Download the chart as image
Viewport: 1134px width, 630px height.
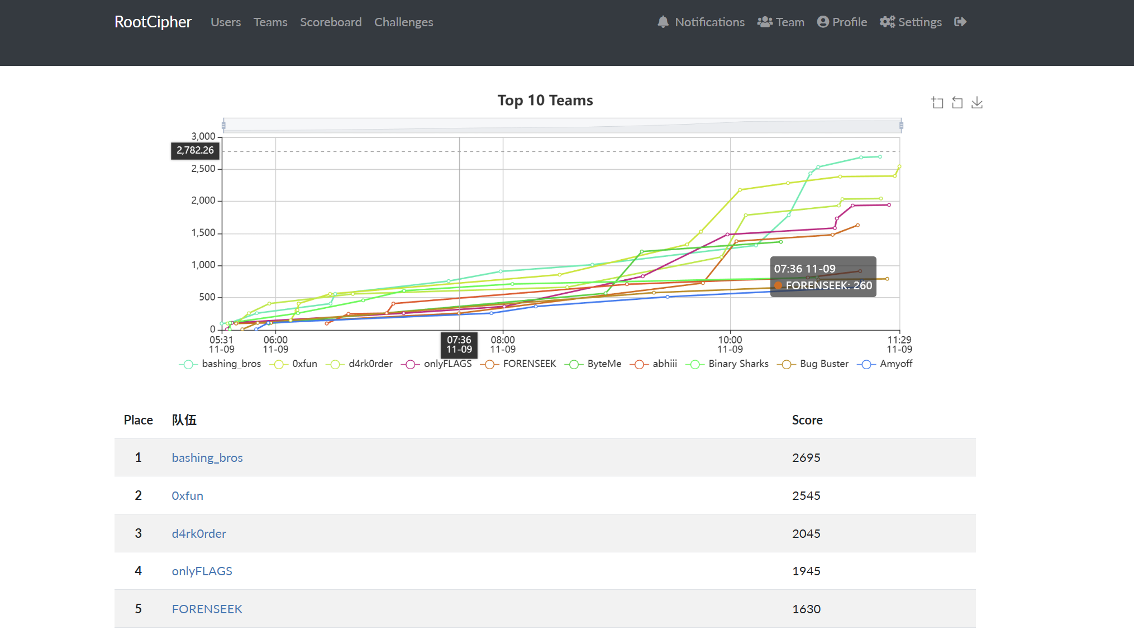tap(976, 103)
